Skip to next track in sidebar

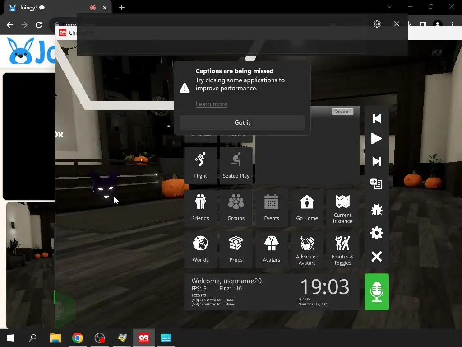(377, 161)
